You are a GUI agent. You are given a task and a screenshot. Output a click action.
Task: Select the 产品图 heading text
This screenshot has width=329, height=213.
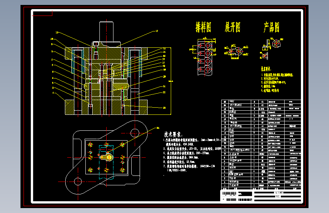coord(271,27)
